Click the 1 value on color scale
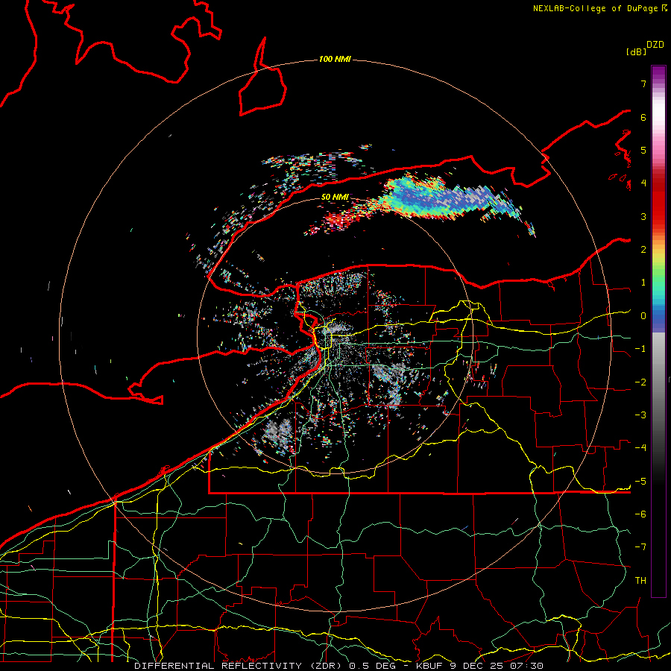671x671 pixels. click(x=643, y=283)
